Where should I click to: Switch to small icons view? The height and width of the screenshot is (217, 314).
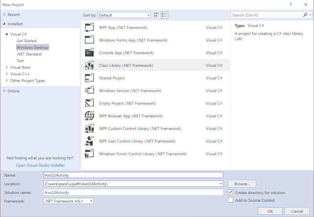156,15
